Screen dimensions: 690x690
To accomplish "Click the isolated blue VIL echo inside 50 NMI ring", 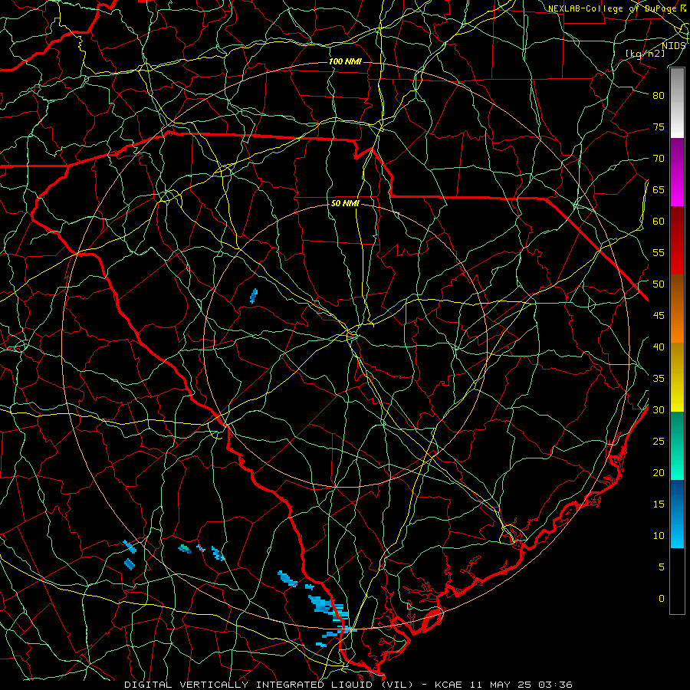I will [x=254, y=296].
